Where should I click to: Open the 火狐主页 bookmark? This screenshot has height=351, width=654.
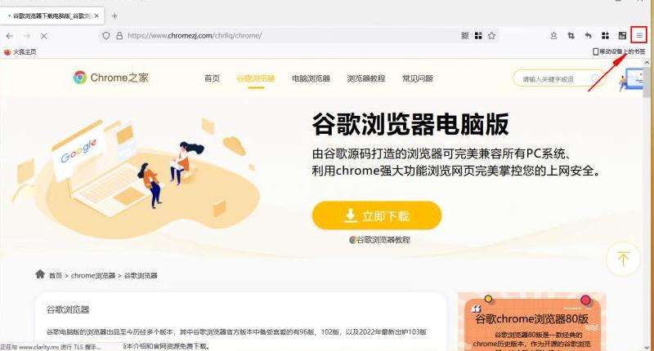pos(20,52)
